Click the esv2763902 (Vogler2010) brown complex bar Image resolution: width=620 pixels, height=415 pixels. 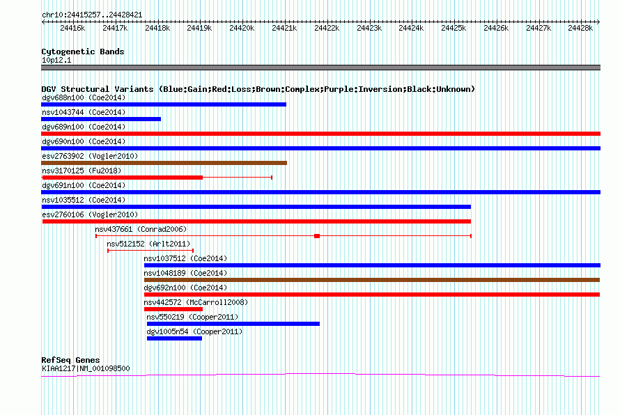coord(164,163)
